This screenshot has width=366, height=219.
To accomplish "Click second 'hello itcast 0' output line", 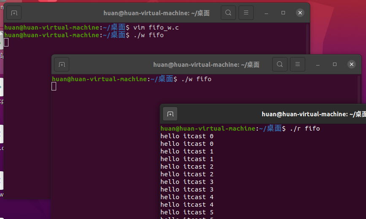I will coord(187,144).
